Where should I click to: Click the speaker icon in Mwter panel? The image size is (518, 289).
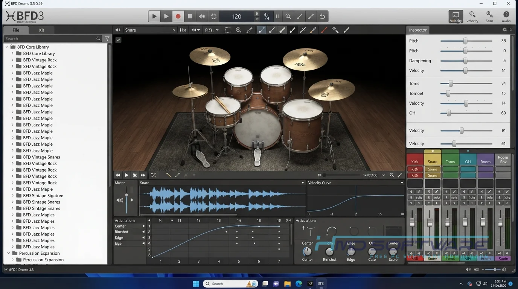point(120,200)
